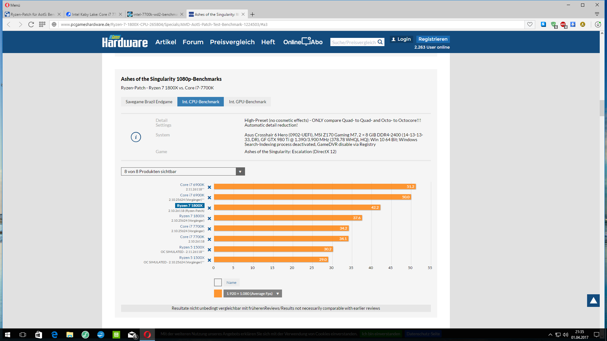The width and height of the screenshot is (607, 341).
Task: Remove Ryzen 7 1800X Ryzen-Patch bar
Action: (209, 208)
